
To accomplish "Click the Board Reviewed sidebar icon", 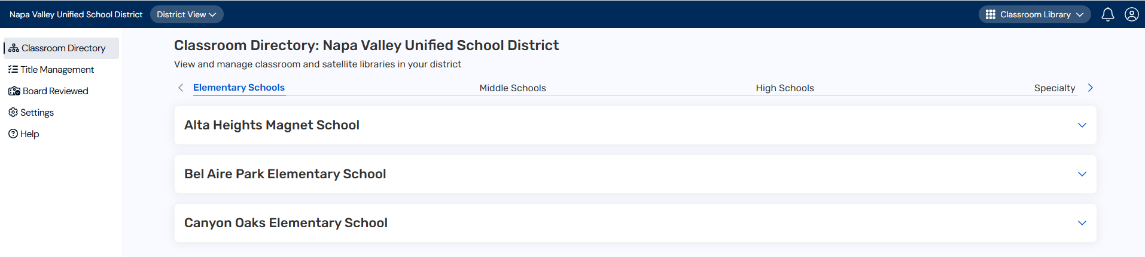I will point(14,91).
